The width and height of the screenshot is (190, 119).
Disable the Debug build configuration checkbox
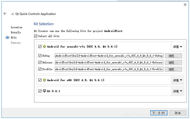[x=40, y=56]
